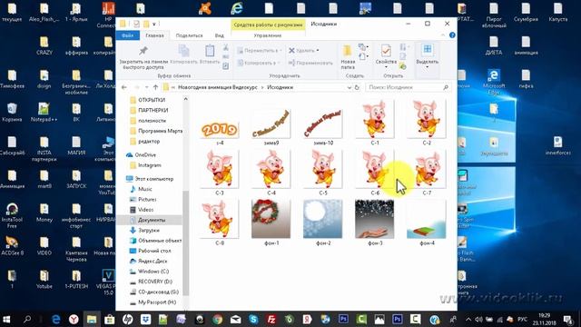The image size is (581, 327).
Task: Click the Переименовать button
Action: click(x=310, y=63)
